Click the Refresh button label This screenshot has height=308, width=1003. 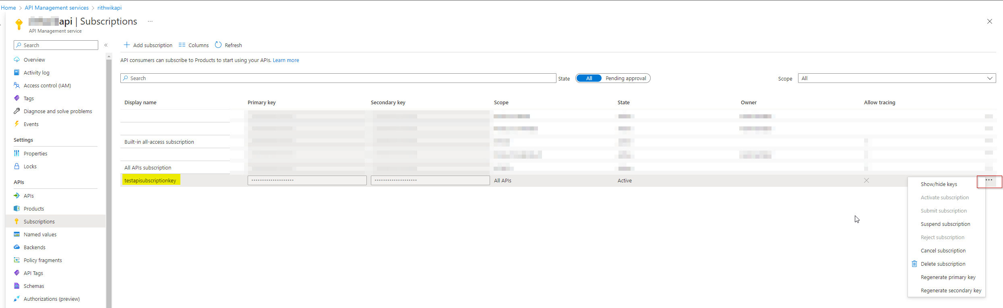point(233,45)
